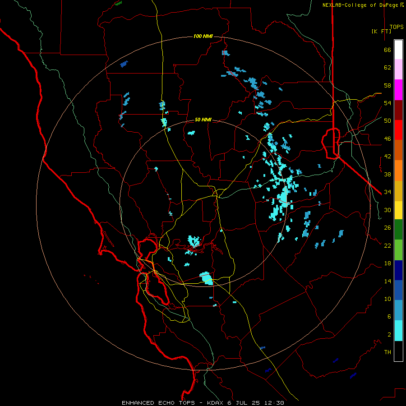The image size is (406, 406).
Task: Click the NEXLAB-College of DuPage credit
Action: (x=363, y=5)
